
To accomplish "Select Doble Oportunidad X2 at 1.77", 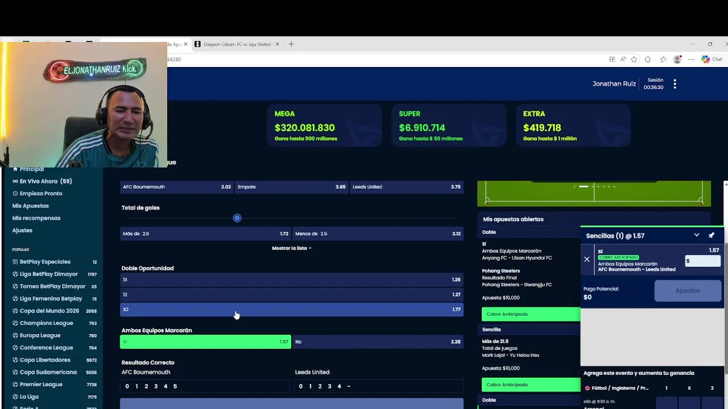I will (292, 310).
